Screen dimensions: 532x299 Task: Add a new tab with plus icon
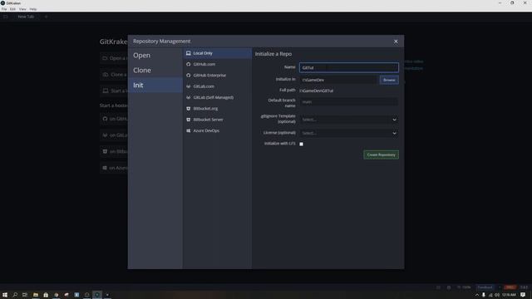click(x=47, y=17)
